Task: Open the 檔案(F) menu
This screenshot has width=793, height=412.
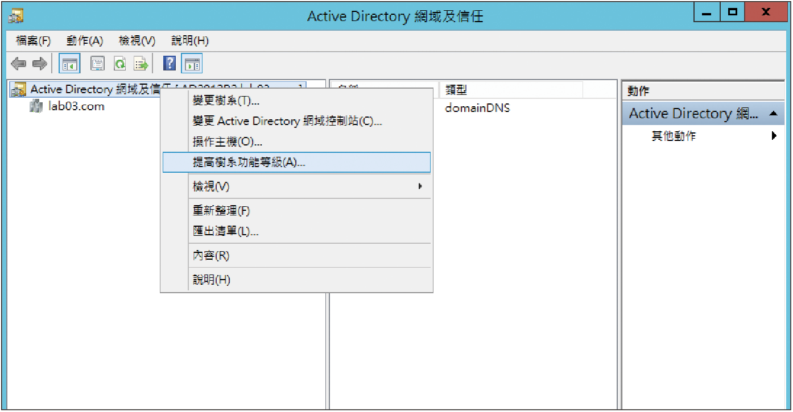Action: (x=33, y=41)
